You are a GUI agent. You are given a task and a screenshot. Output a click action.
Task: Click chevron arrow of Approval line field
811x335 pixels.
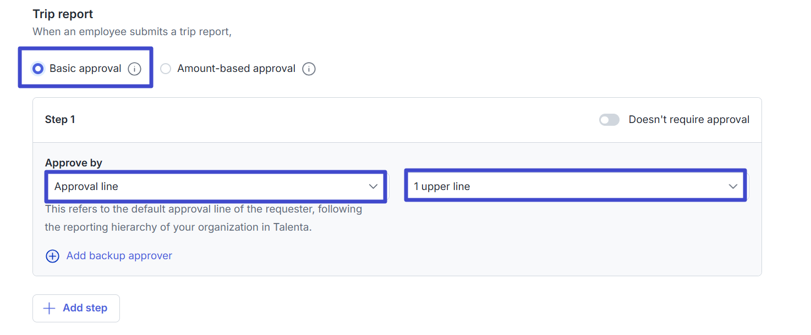(x=373, y=187)
